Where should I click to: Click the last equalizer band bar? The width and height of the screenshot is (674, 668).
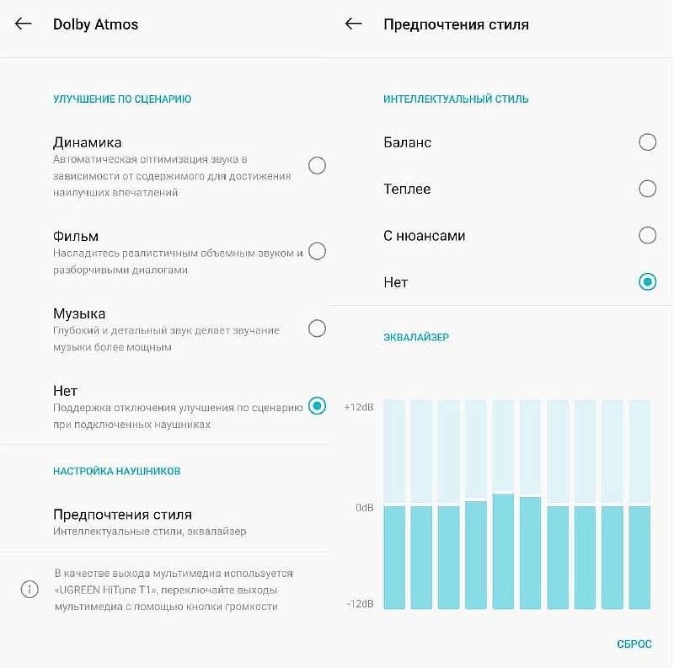(639, 505)
